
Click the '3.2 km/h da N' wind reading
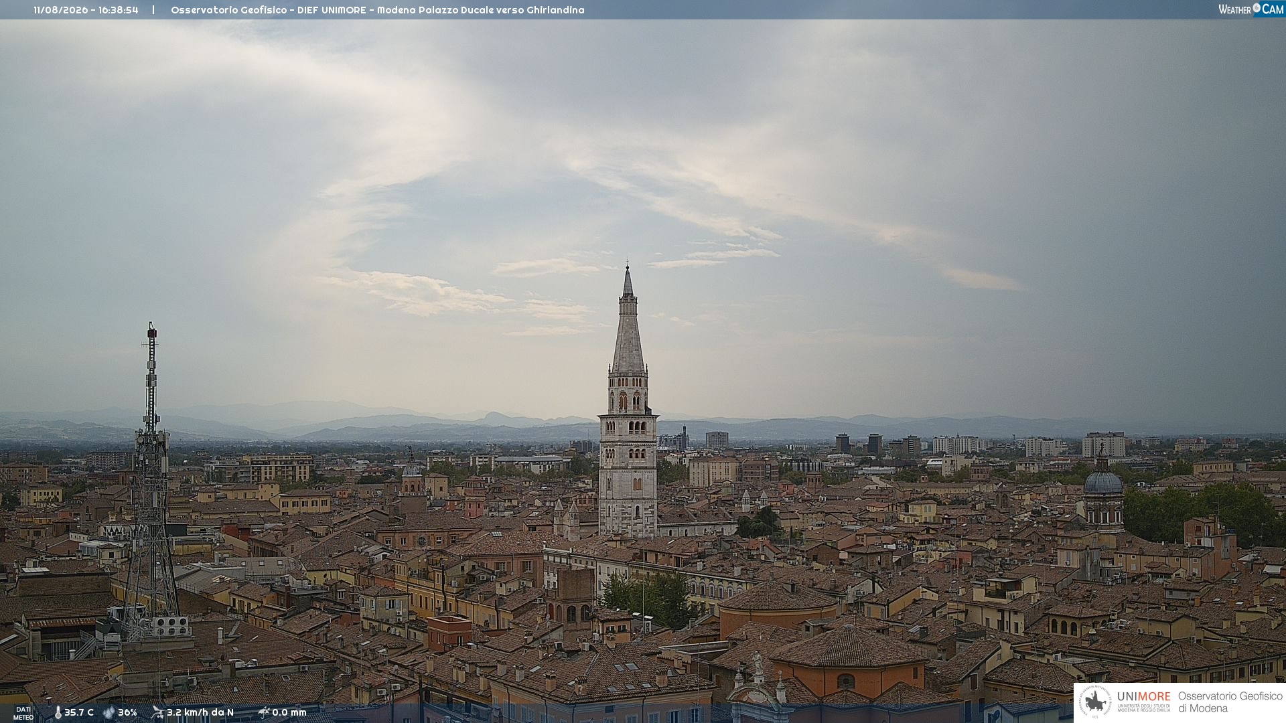tap(200, 712)
